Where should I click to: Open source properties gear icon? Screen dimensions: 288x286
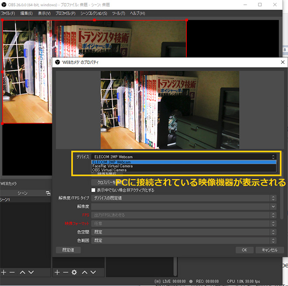point(74,272)
